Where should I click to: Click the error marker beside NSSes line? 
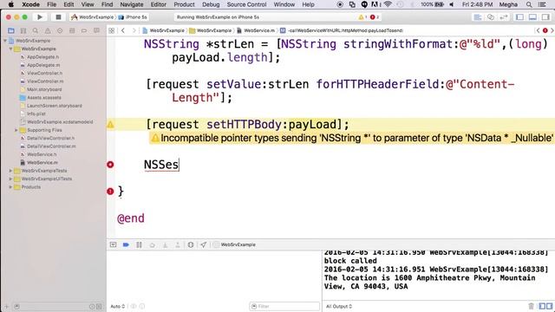click(x=110, y=165)
